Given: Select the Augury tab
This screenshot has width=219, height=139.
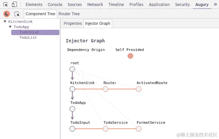Looking at the screenshot, I should [x=202, y=5].
